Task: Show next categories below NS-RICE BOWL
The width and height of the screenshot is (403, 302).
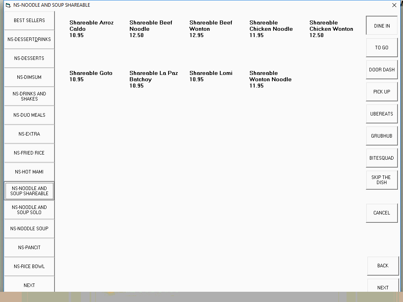Action: (x=29, y=285)
